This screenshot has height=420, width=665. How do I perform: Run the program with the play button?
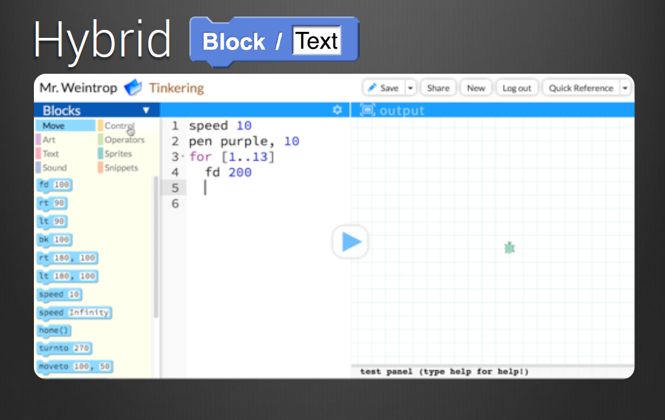point(350,242)
